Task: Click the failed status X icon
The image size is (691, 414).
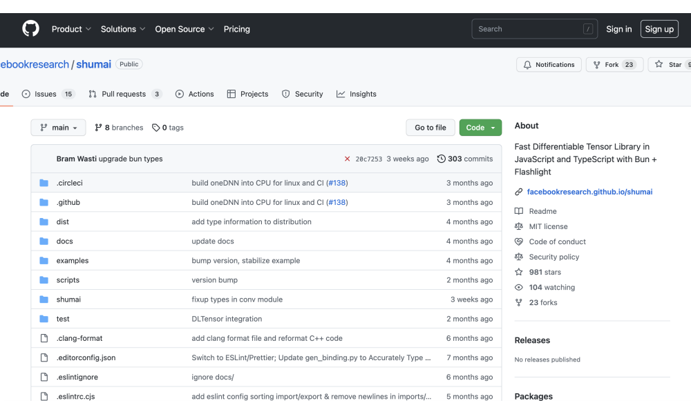Action: 348,159
